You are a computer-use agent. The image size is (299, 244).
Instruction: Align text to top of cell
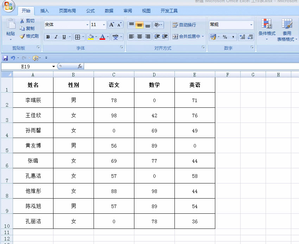132,25
